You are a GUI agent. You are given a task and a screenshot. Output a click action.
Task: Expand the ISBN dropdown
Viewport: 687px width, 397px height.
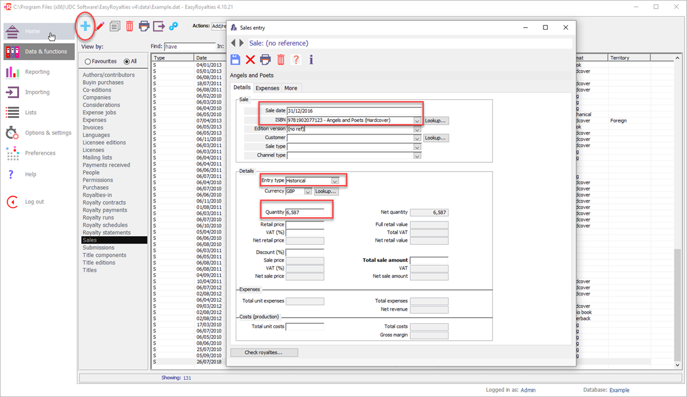pos(416,121)
